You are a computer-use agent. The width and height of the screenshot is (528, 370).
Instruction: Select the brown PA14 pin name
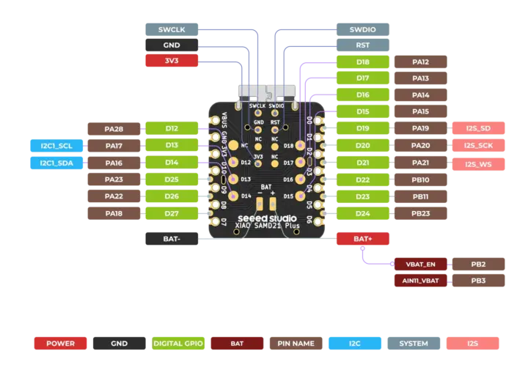pyautogui.click(x=421, y=95)
